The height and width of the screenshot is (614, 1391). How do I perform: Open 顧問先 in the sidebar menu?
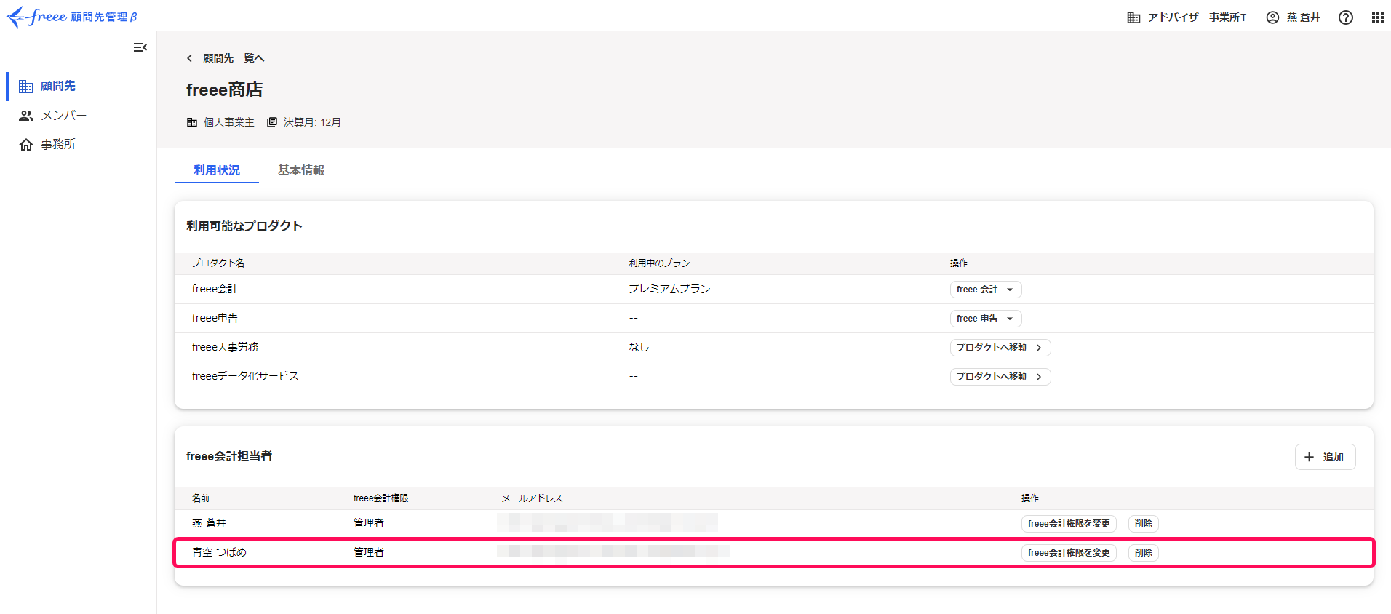point(57,86)
